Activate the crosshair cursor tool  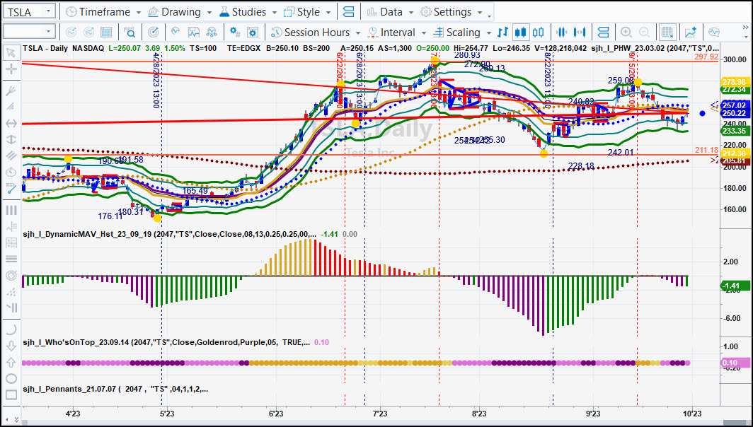coord(11,69)
